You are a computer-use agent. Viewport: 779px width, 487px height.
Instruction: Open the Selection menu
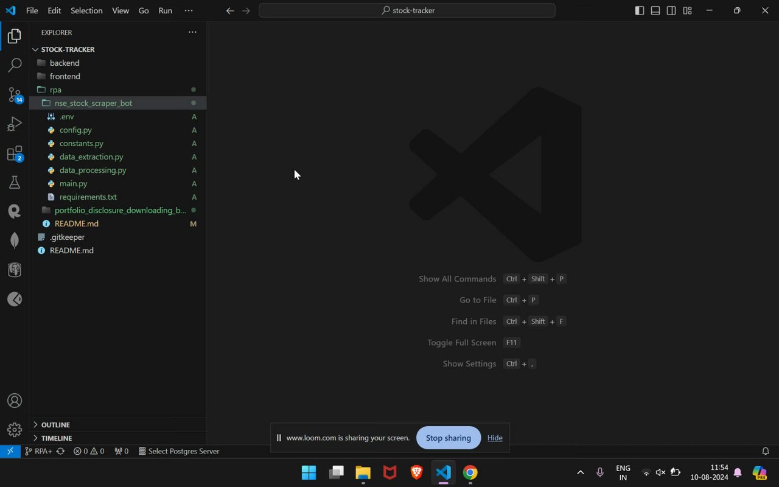(x=86, y=10)
